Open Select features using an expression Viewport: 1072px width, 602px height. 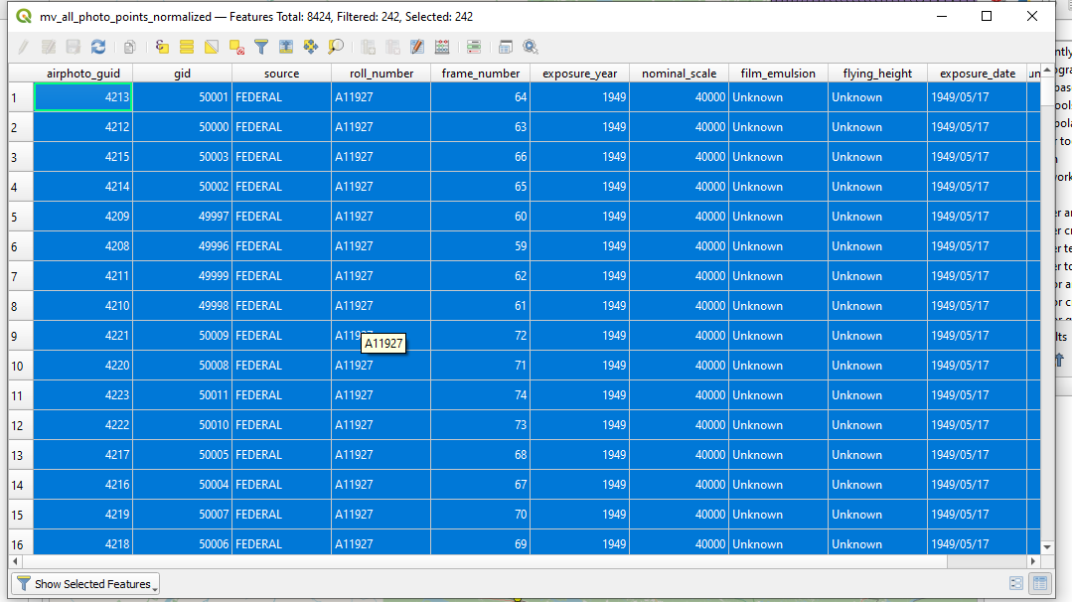click(161, 47)
